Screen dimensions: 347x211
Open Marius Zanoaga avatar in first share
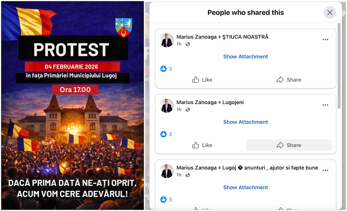(x=167, y=40)
